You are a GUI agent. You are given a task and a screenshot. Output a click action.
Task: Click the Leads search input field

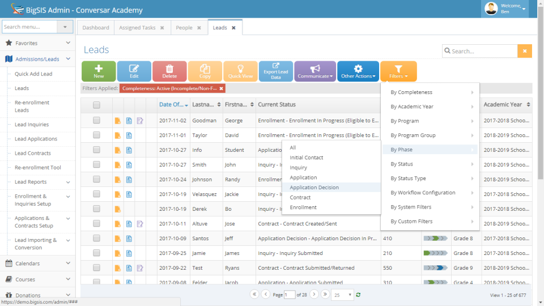tap(480, 51)
